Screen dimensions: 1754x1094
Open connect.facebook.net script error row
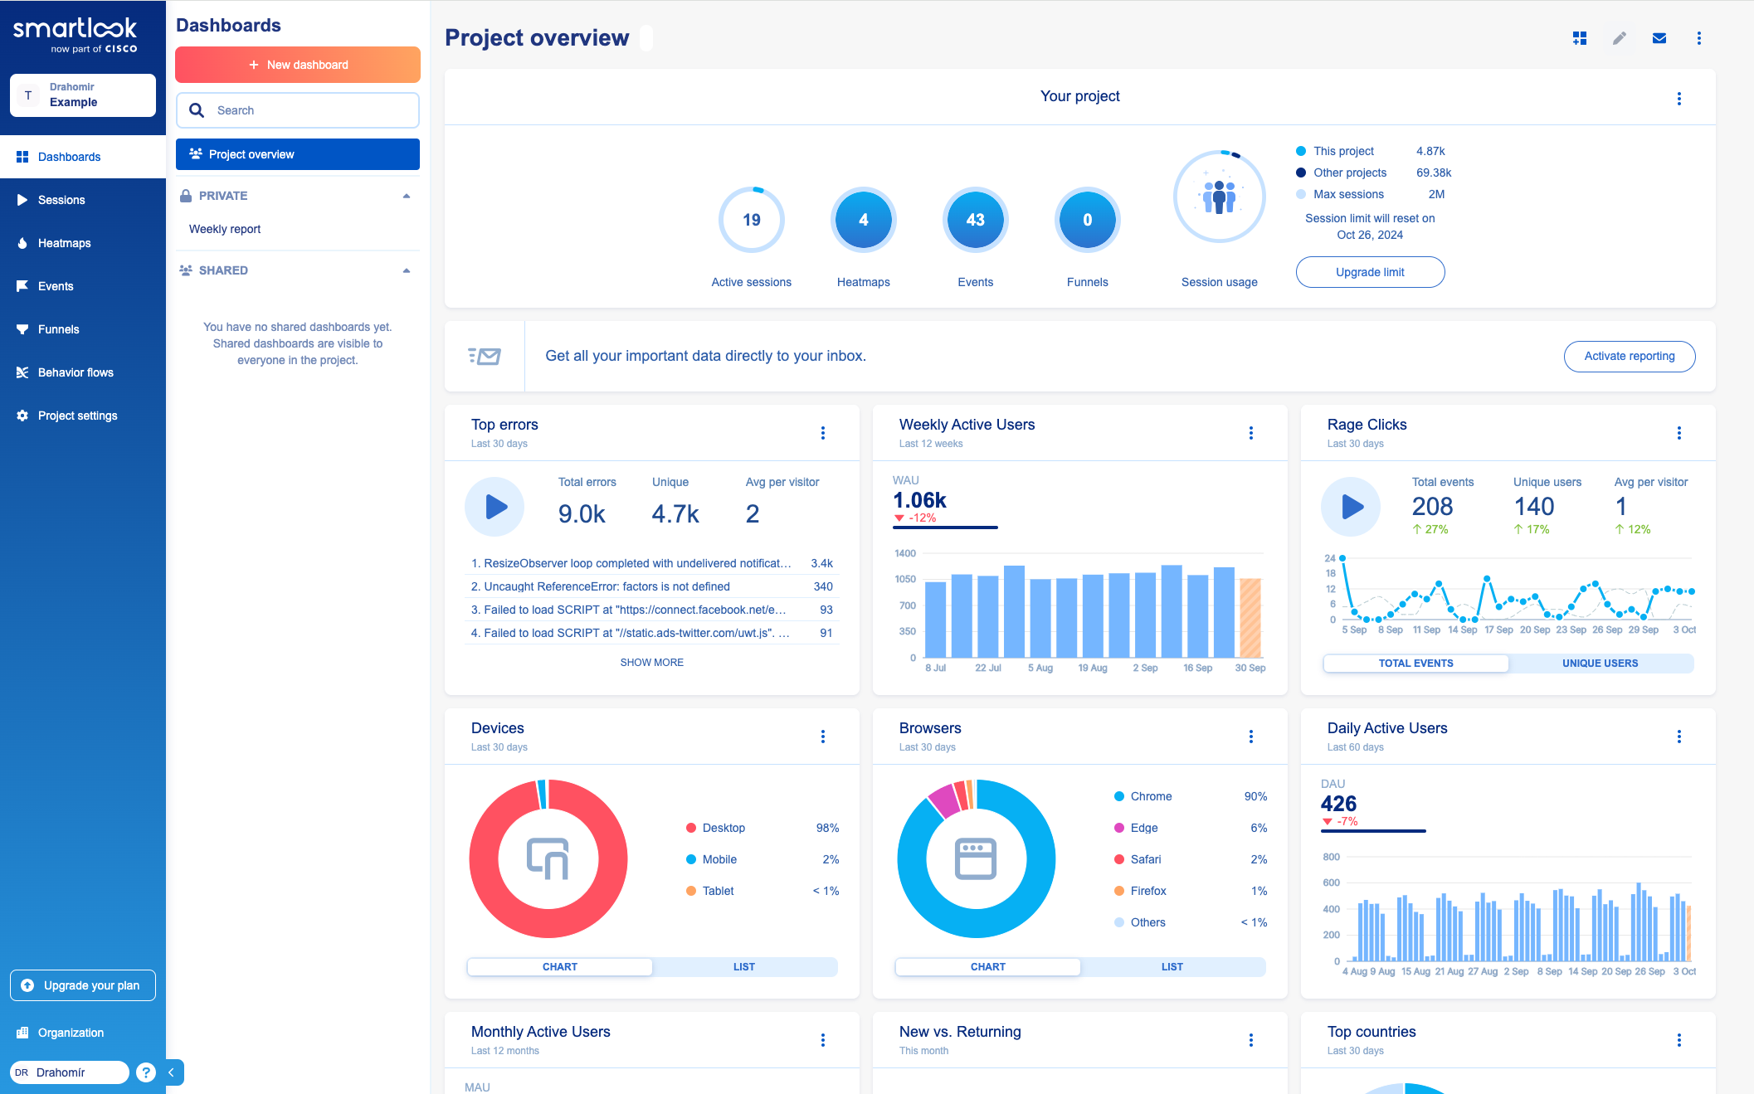pos(652,610)
